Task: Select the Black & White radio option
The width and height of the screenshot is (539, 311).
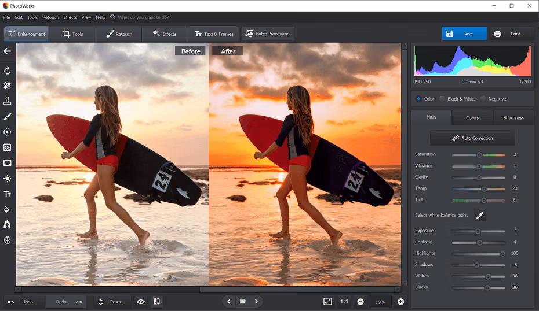Action: 458,99
